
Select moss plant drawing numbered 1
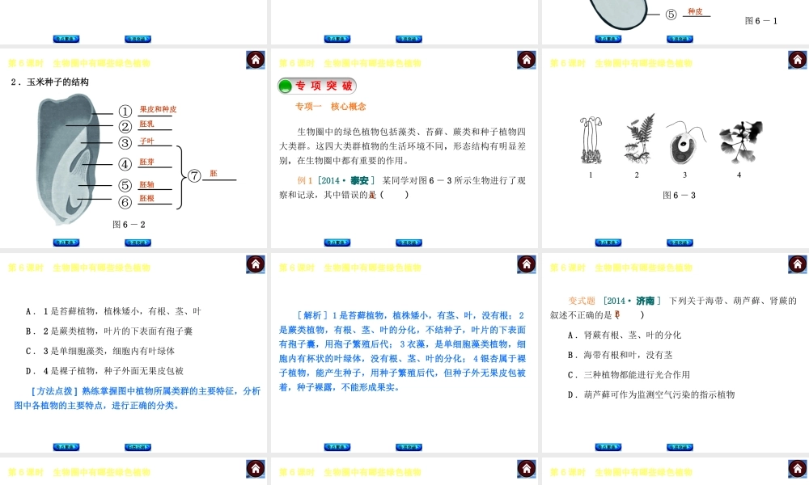click(x=591, y=140)
